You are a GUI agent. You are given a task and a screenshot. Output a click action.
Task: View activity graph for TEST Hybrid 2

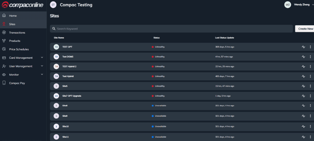click(303, 67)
